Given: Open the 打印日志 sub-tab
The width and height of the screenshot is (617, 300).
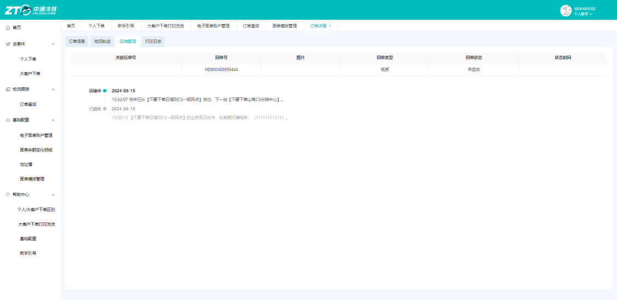Looking at the screenshot, I should pos(153,41).
